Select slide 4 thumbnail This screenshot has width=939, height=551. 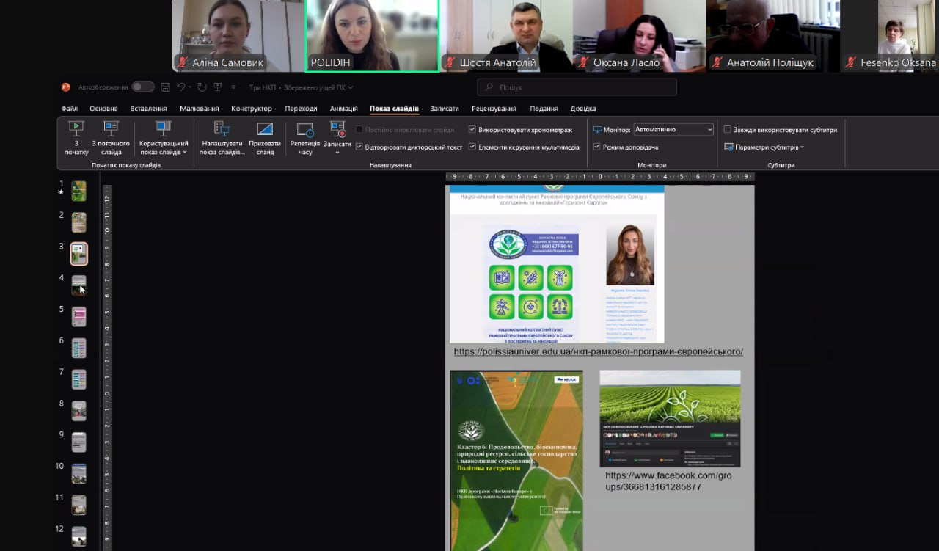coord(78,285)
